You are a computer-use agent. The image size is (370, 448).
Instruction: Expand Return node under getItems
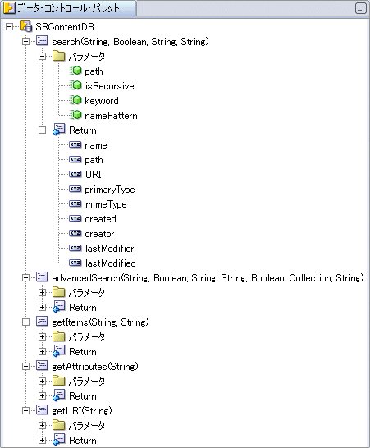pyautogui.click(x=43, y=351)
